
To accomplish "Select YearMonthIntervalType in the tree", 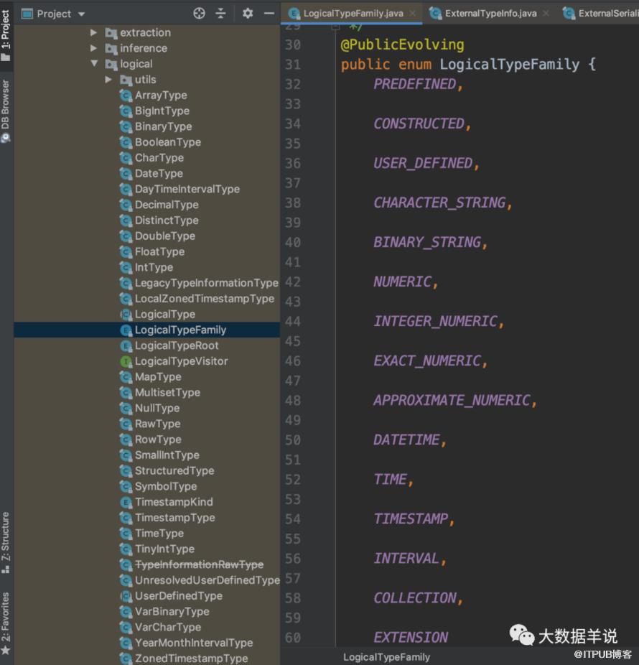I will coord(194,643).
